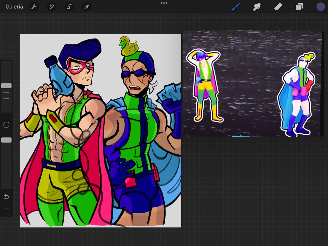
Task: Tap the three-dot multitasking menu
Action: click(164, 3)
